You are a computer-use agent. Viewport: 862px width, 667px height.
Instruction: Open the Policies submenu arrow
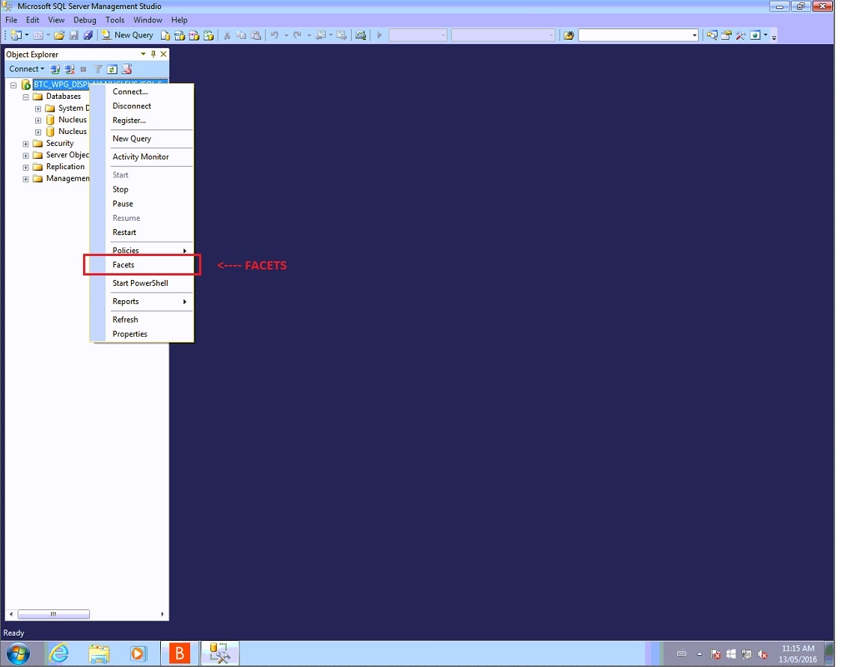185,251
